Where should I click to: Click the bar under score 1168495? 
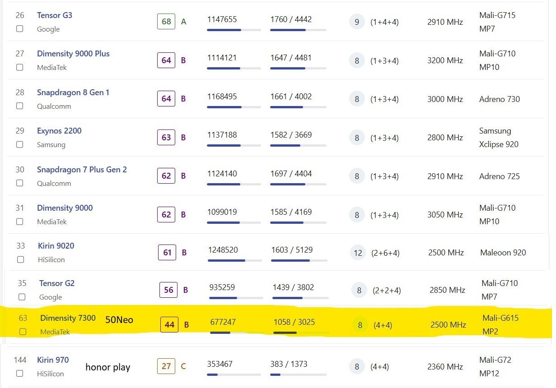pos(234,107)
